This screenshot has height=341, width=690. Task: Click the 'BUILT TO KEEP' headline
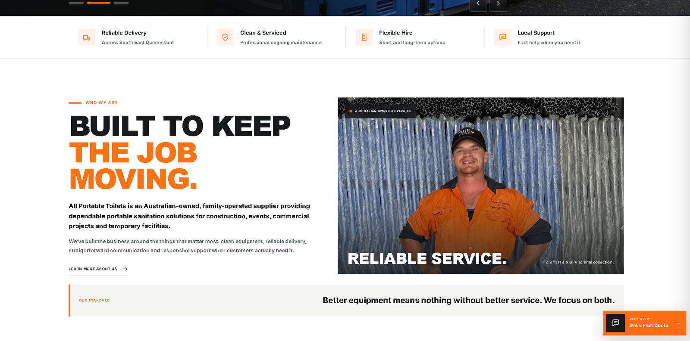(x=180, y=126)
